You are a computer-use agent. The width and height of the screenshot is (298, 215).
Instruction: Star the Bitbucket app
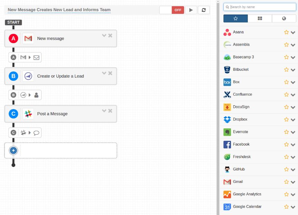(286, 70)
